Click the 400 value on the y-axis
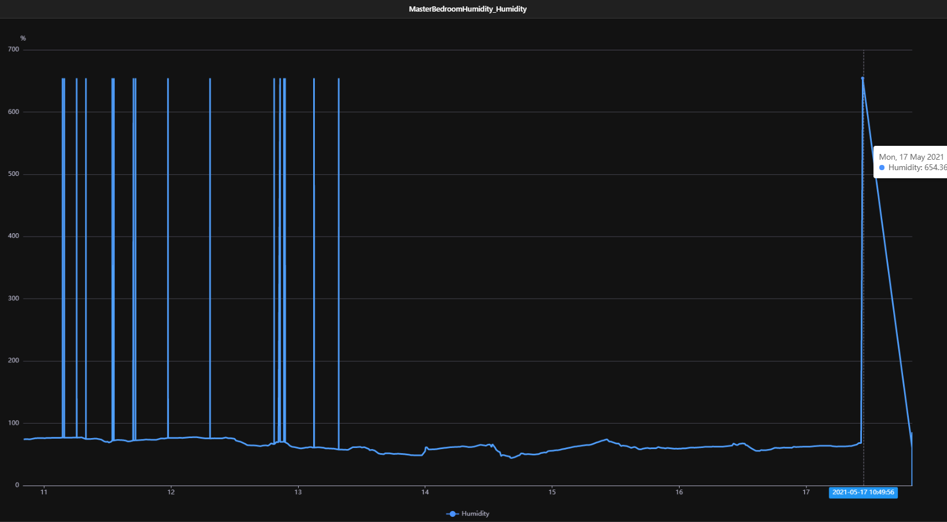Viewport: 947px width, 522px height. 13,236
